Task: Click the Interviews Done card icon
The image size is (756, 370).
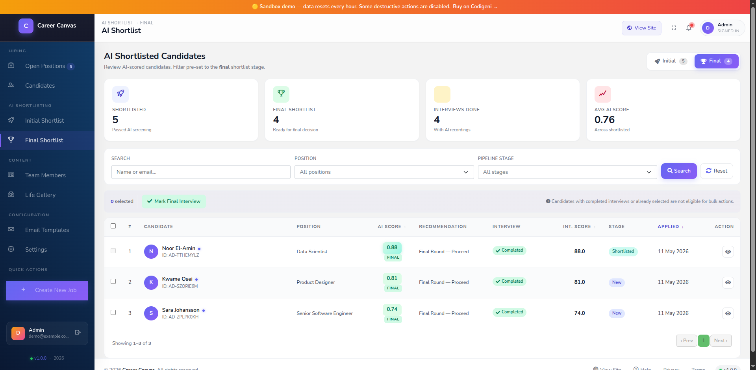Action: pyautogui.click(x=442, y=94)
